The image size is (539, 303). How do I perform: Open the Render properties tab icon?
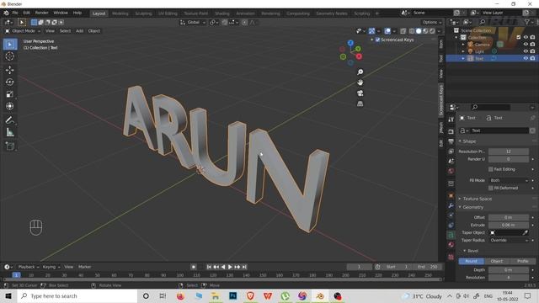click(451, 131)
